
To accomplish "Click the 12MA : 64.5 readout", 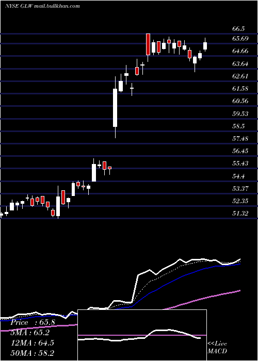I will pos(32,342).
